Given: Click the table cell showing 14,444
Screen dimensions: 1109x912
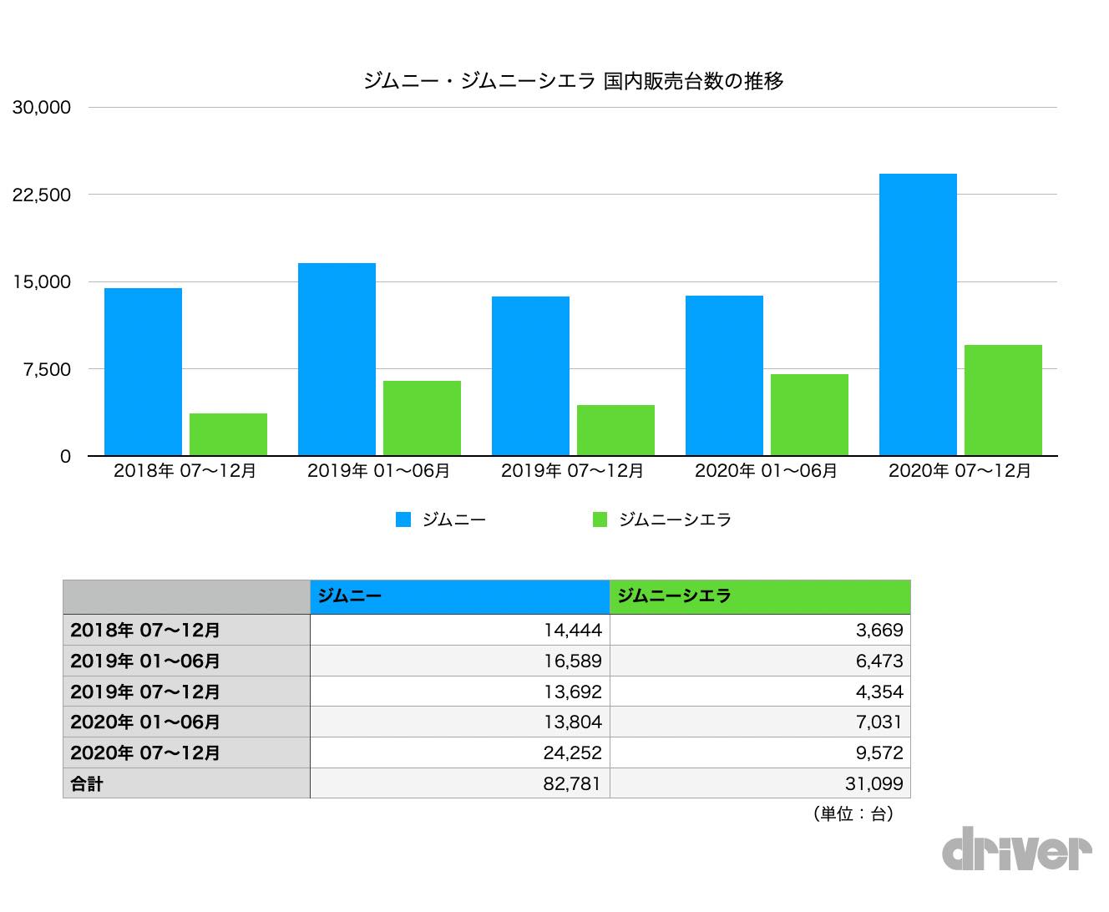Looking at the screenshot, I should point(460,630).
